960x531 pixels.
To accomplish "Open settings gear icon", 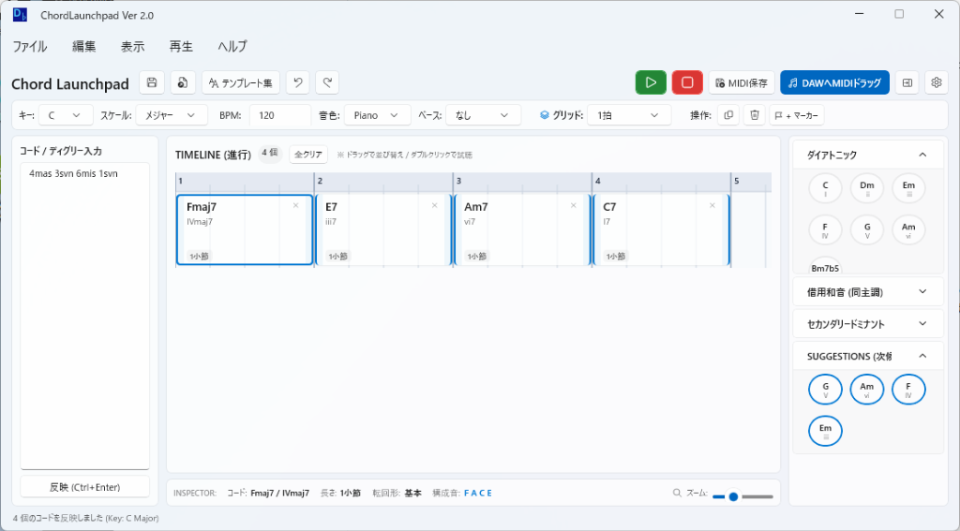I will 937,82.
